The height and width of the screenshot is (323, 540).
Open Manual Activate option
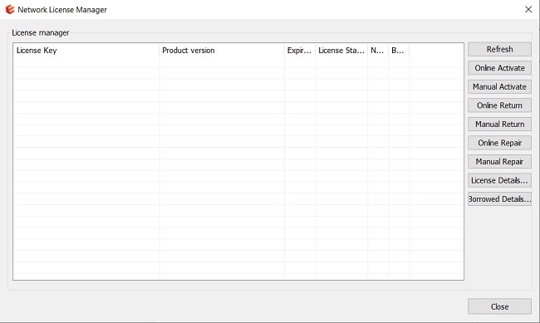pos(499,87)
